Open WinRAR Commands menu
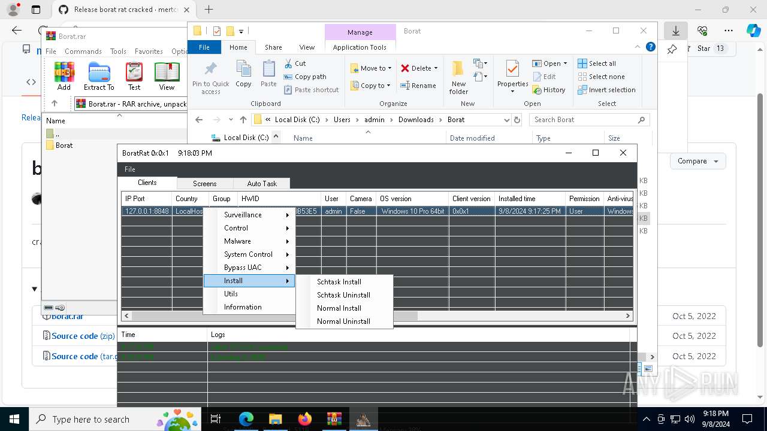The image size is (767, 431). pyautogui.click(x=83, y=51)
